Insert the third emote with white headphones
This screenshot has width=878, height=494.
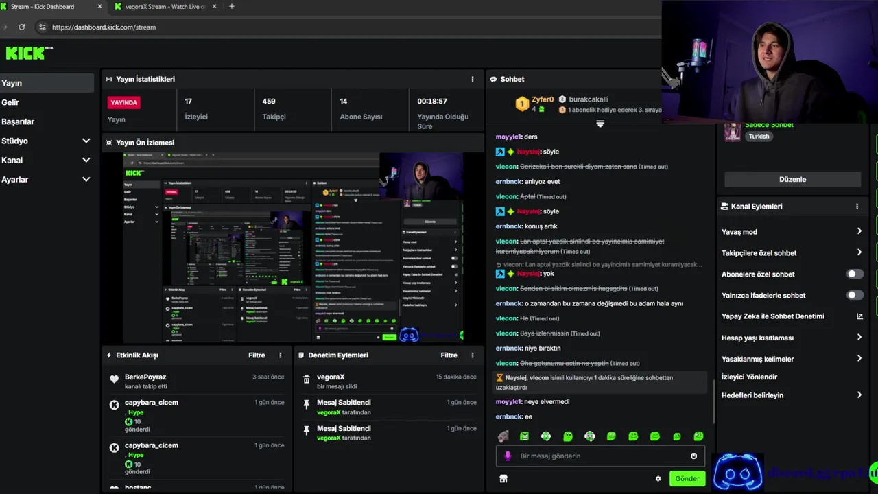pos(546,436)
